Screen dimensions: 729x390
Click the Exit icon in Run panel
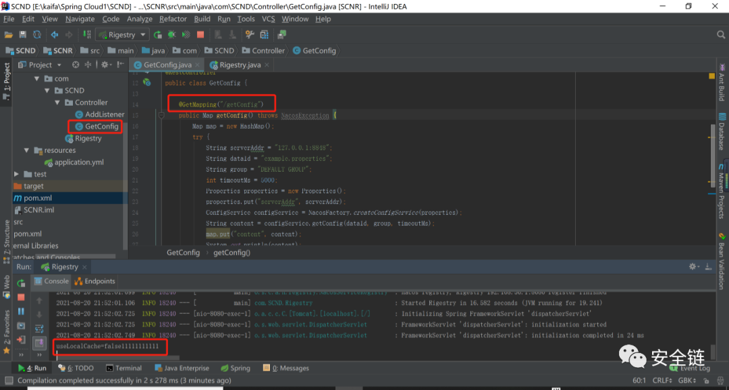[21, 340]
